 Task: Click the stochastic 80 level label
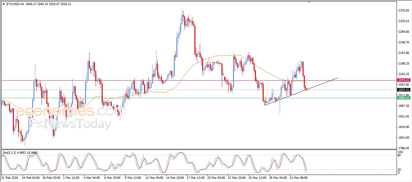coord(399,155)
